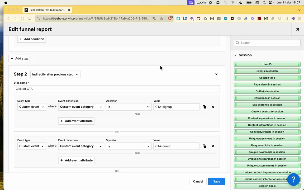Duplicate the CTA-demo condition
Image resolution: width=304 pixels, height=190 pixels.
(204, 146)
